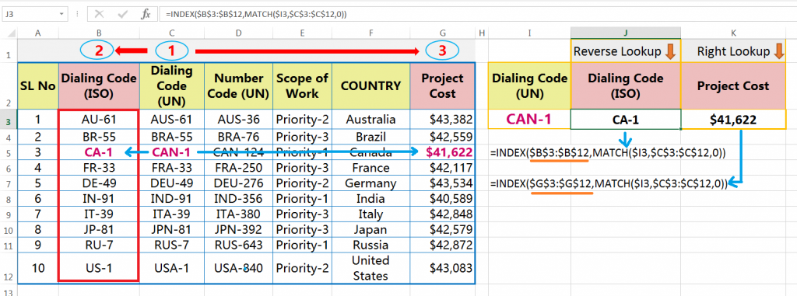This screenshot has width=797, height=296.
Task: Click 'Dialing Code (UN)' header in column I
Action: [529, 85]
